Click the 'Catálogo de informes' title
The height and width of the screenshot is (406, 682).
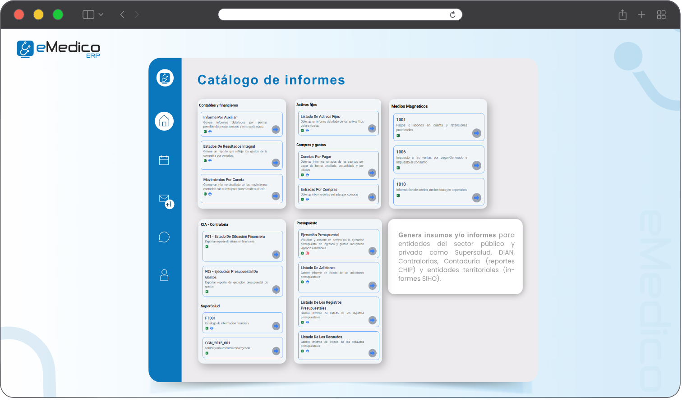(x=271, y=80)
